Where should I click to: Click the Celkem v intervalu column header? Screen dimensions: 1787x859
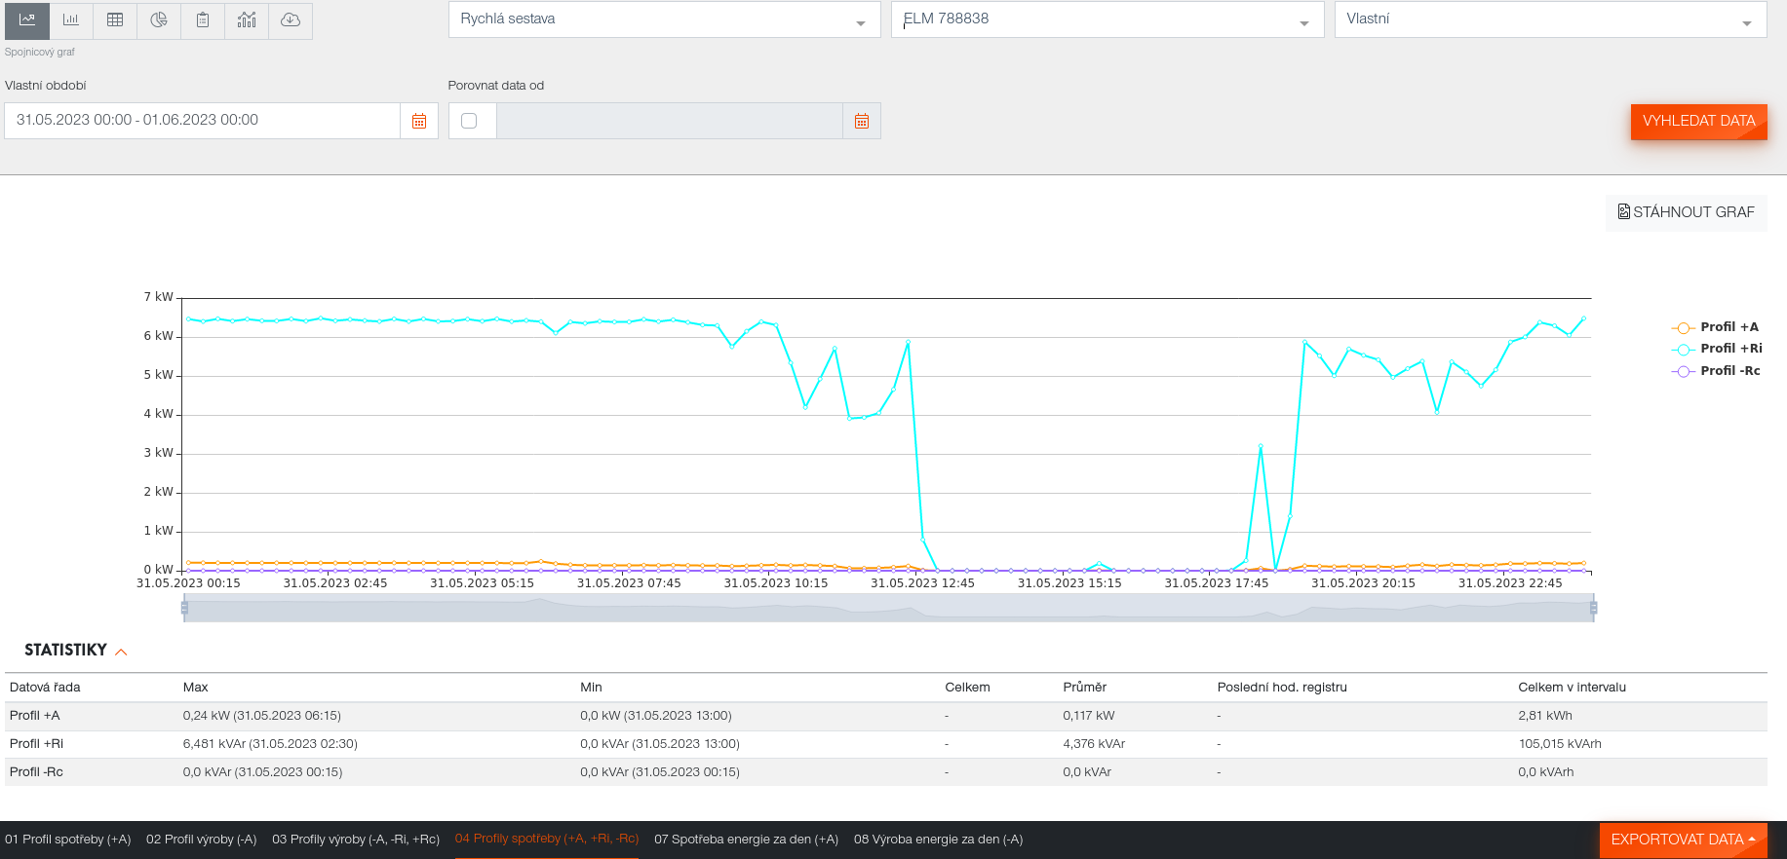point(1573,688)
